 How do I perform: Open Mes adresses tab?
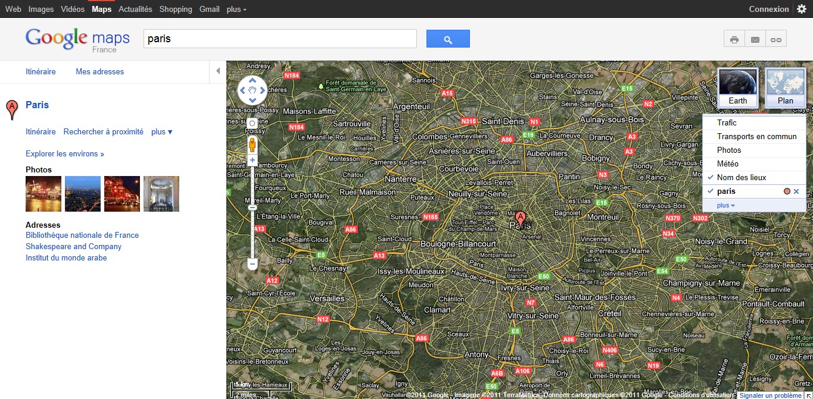[99, 71]
